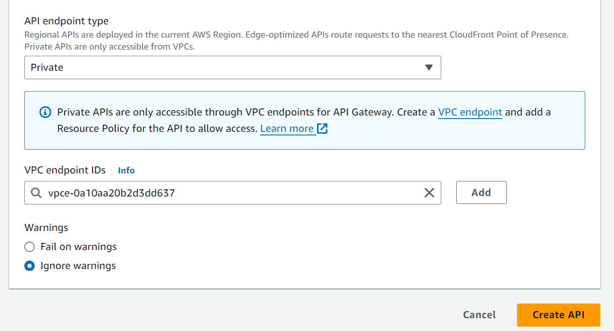Screen dimensions: 614x331
Task: Open the VPC endpoint hyperlink
Action: (x=470, y=112)
